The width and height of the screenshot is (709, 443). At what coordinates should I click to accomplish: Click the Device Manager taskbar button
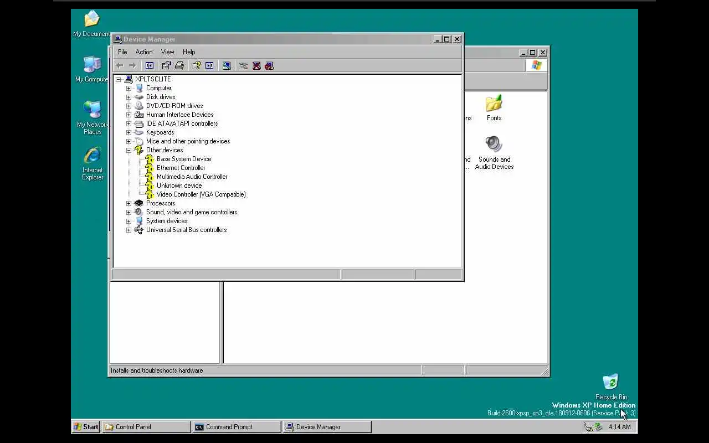(327, 427)
